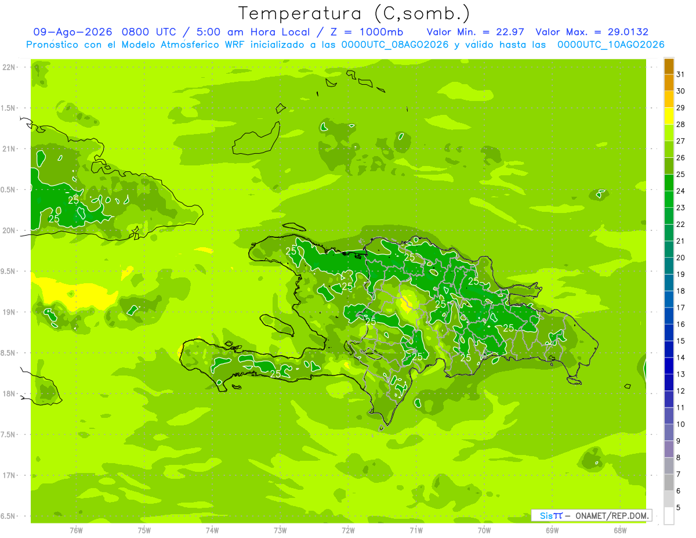Image resolution: width=696 pixels, height=538 pixels.
Task: Click the "18N" latitude axis label
Action: tap(9, 393)
